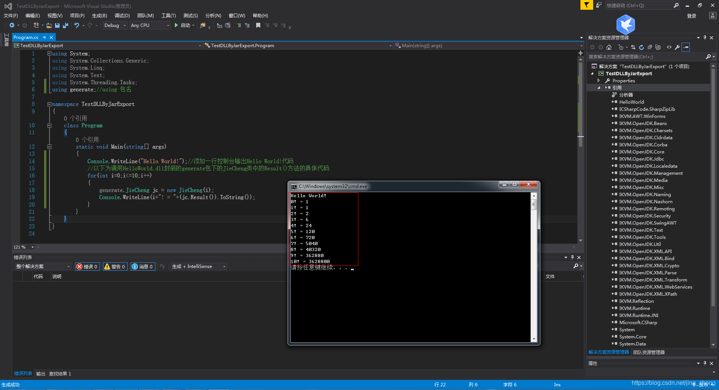The image size is (719, 390).
Task: Click the feedback icon beside quick launch
Action: coord(599,5)
